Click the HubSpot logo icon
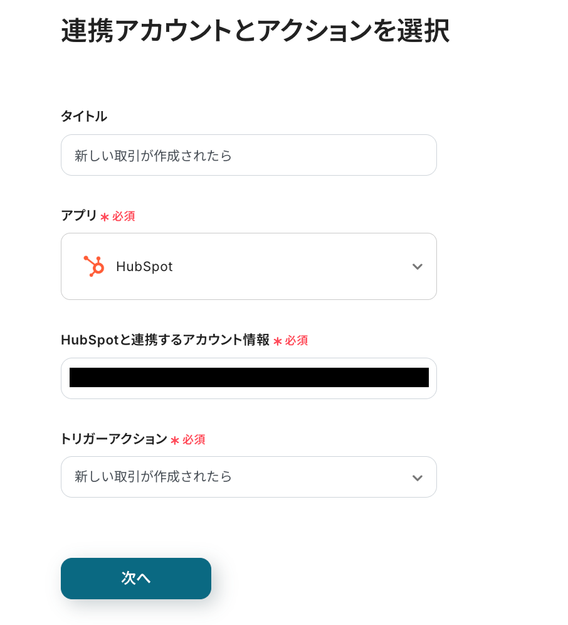This screenshot has height=625, width=568. click(93, 266)
